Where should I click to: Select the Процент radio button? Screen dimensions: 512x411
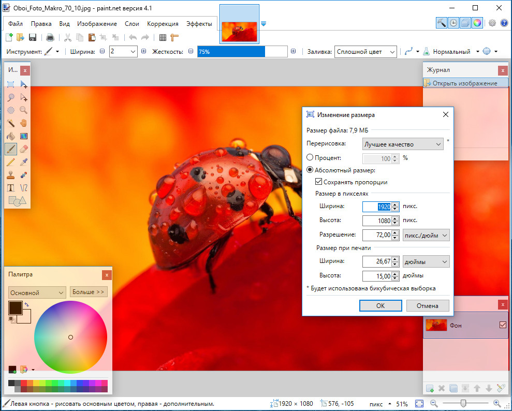[x=310, y=158]
